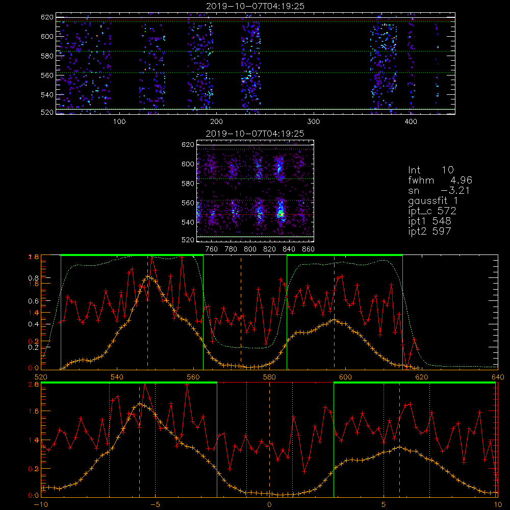
Task: Click x-axis label 760 on middle image plot
Action: tap(212, 249)
